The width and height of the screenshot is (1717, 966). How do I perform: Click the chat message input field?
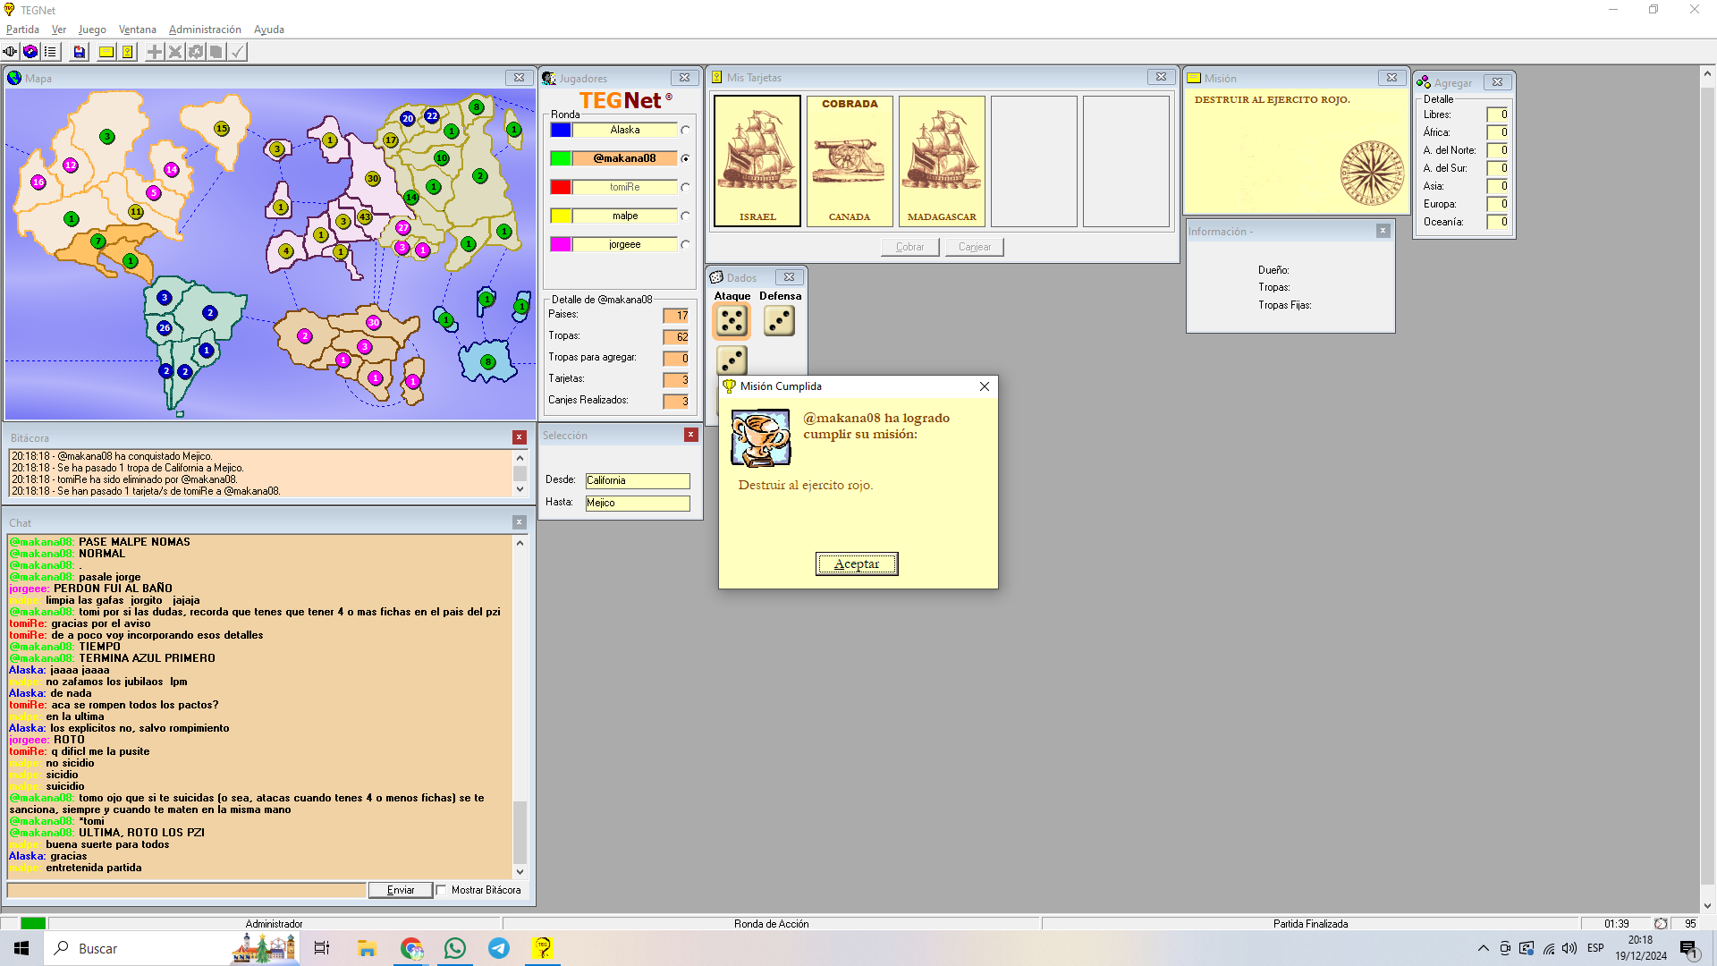tap(187, 890)
